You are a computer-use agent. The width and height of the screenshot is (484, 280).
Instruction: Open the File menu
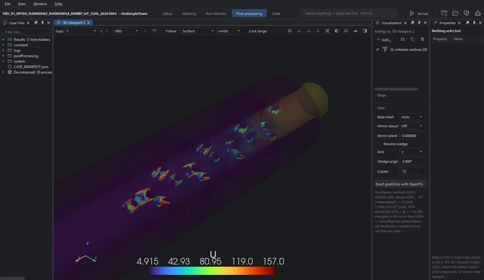tap(8, 4)
